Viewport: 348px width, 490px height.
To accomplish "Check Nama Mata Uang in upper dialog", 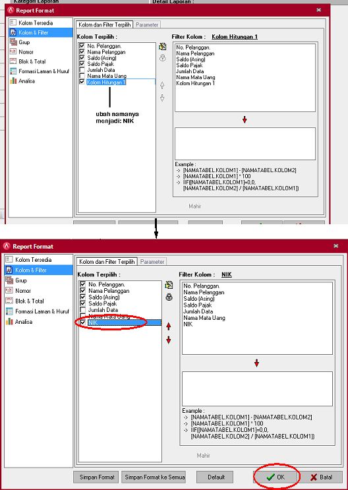I will coord(82,76).
